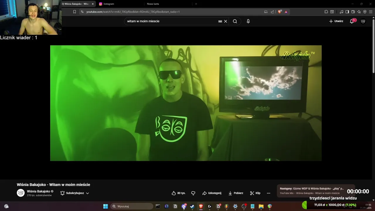
Task: Click the video player to pause
Action: [x=186, y=103]
